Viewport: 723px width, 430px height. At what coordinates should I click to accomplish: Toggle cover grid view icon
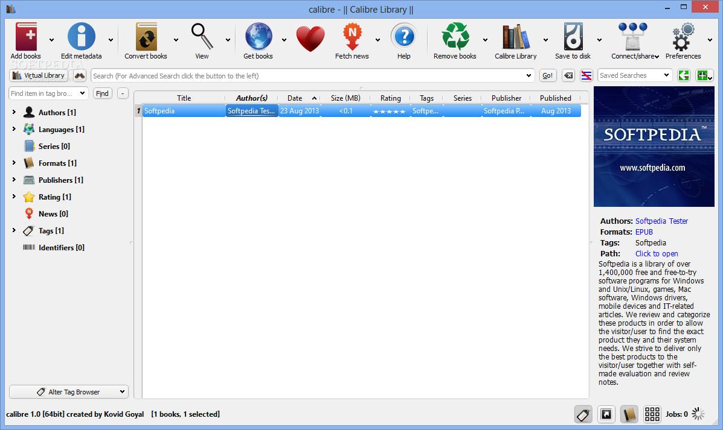(652, 414)
